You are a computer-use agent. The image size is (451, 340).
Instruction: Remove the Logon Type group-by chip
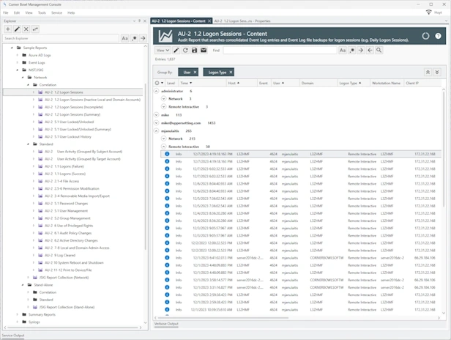point(231,73)
